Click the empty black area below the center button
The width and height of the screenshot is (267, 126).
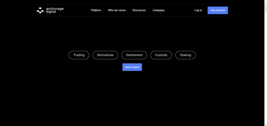pyautogui.click(x=132, y=99)
